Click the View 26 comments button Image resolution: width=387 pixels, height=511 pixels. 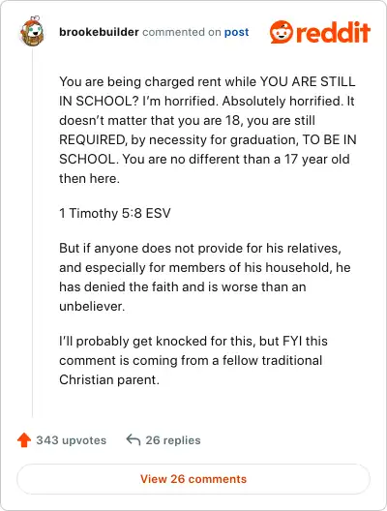click(x=193, y=479)
